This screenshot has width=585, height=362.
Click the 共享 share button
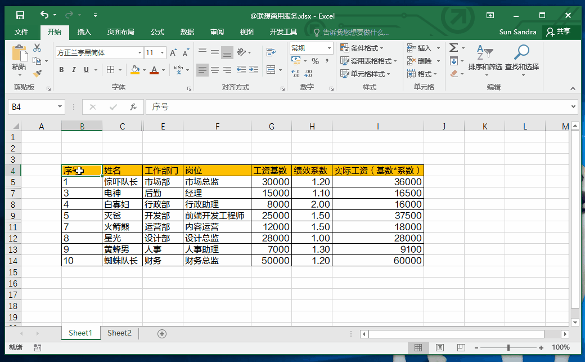(x=558, y=32)
